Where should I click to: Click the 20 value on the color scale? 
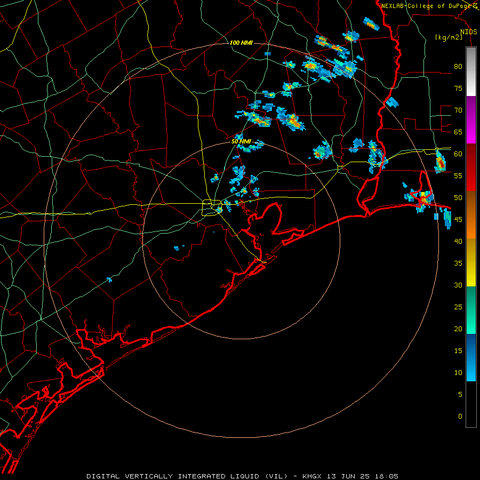pyautogui.click(x=458, y=329)
